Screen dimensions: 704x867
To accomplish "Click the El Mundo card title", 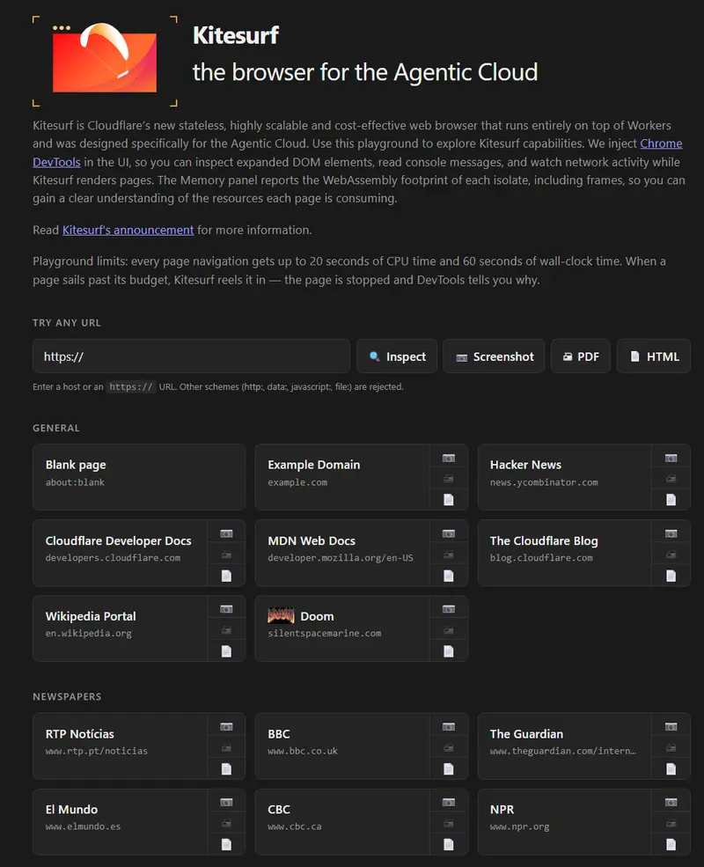I will (x=71, y=810).
